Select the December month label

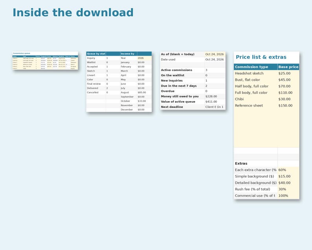click(127, 110)
